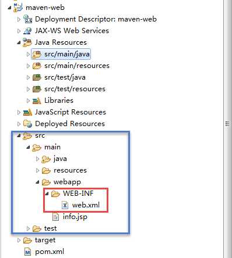This screenshot has height=258, width=232.
Task: Select the 'JavaScript Resources' label
Action: [71, 112]
